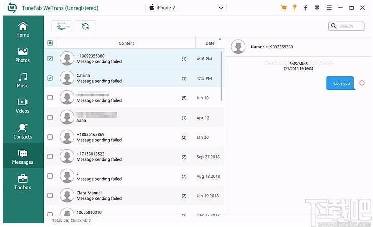The image size is (373, 227).
Task: Open the feedback chat icon
Action: pos(317,8)
